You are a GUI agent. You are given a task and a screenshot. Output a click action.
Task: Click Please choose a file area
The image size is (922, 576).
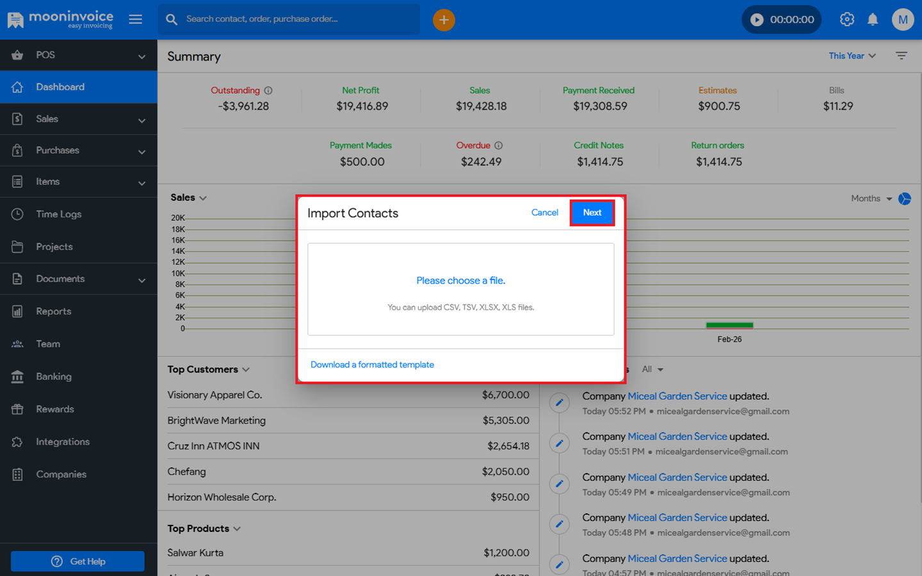point(460,281)
